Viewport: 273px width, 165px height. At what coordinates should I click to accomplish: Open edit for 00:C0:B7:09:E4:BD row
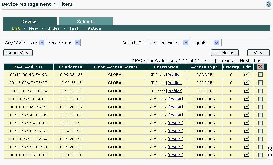pyautogui.click(x=247, y=99)
